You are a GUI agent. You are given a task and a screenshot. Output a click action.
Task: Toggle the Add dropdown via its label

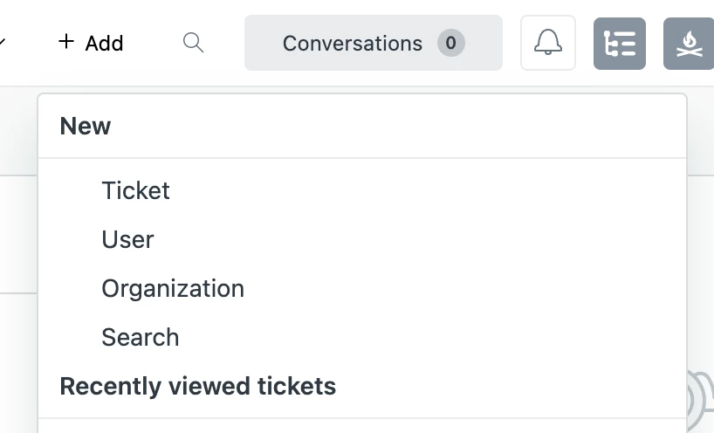pos(104,43)
